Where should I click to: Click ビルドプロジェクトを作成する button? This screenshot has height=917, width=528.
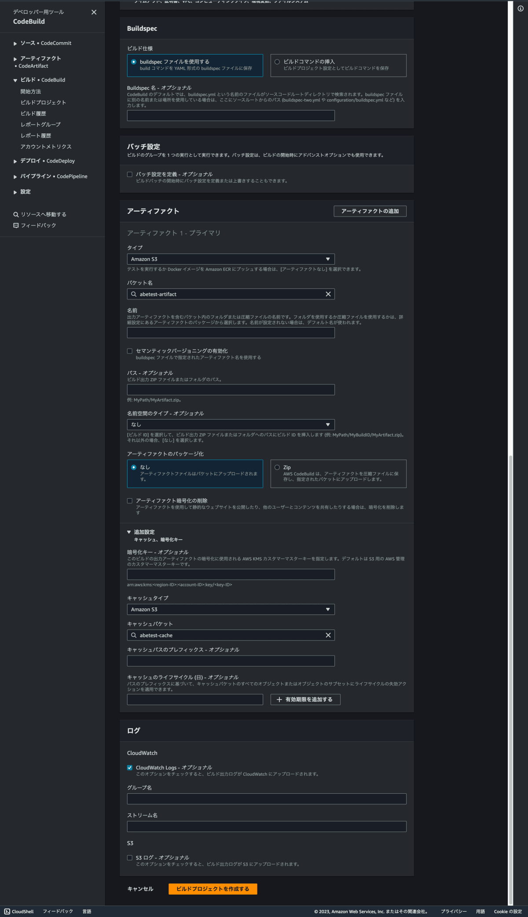pyautogui.click(x=213, y=889)
